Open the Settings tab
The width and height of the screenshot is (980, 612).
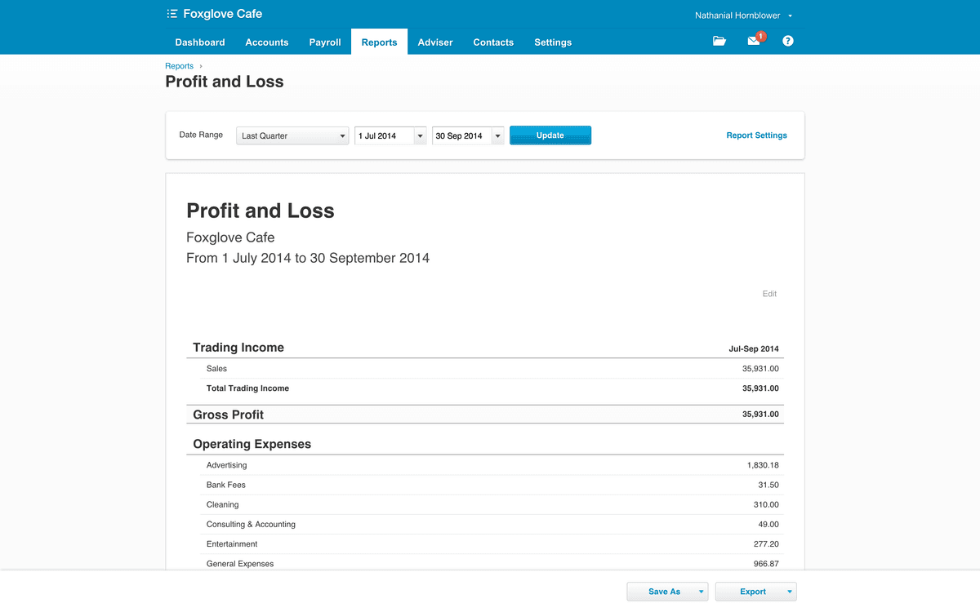click(x=553, y=42)
